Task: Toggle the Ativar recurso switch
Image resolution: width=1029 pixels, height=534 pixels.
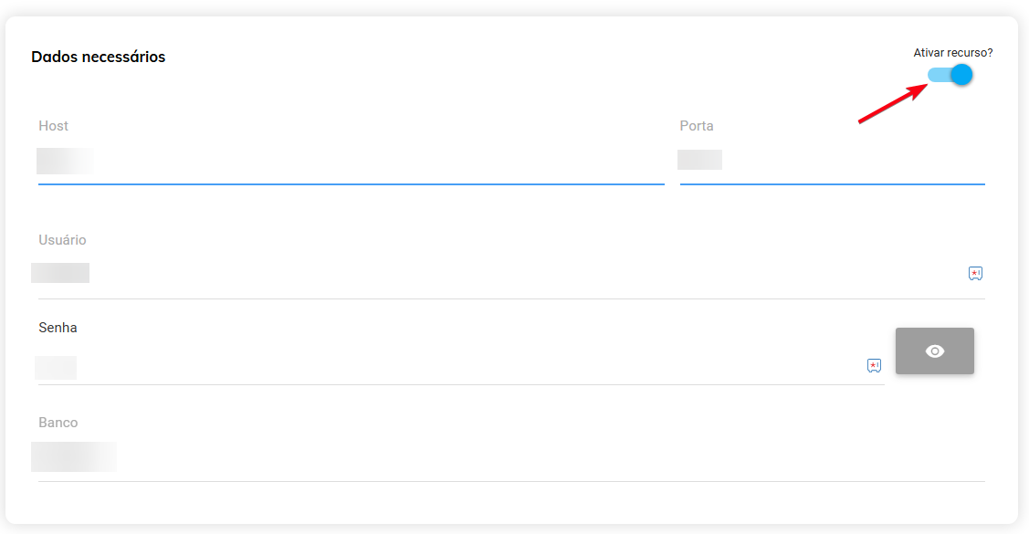Action: [x=950, y=75]
